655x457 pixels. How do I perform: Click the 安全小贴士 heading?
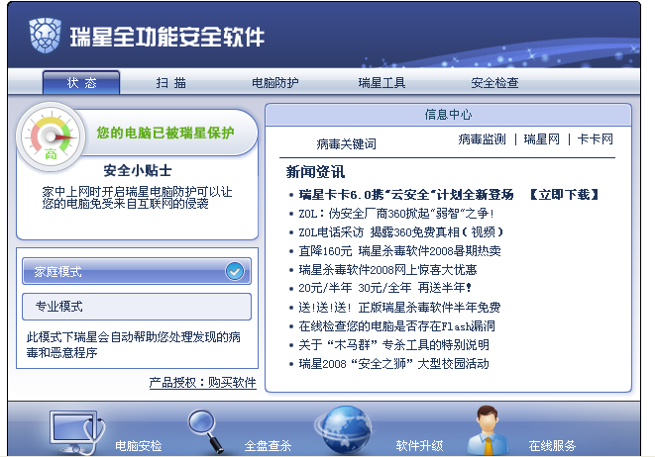pos(138,170)
